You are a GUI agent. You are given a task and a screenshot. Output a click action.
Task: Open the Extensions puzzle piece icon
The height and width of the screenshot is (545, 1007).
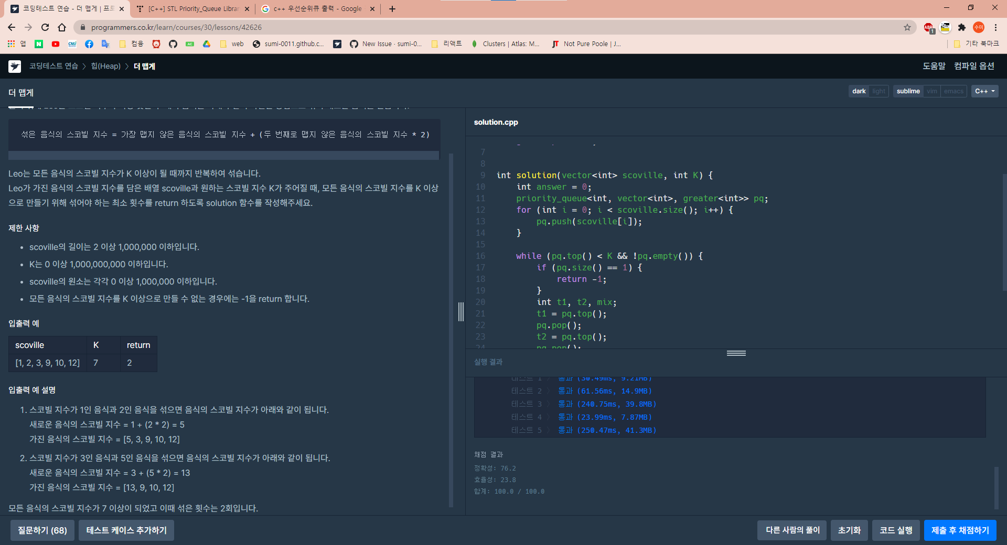point(962,27)
